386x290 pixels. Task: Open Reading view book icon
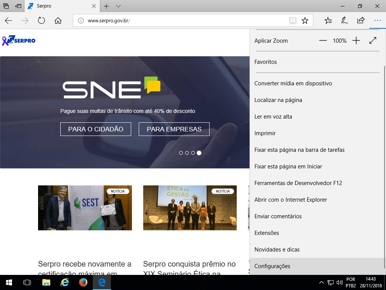pos(293,21)
